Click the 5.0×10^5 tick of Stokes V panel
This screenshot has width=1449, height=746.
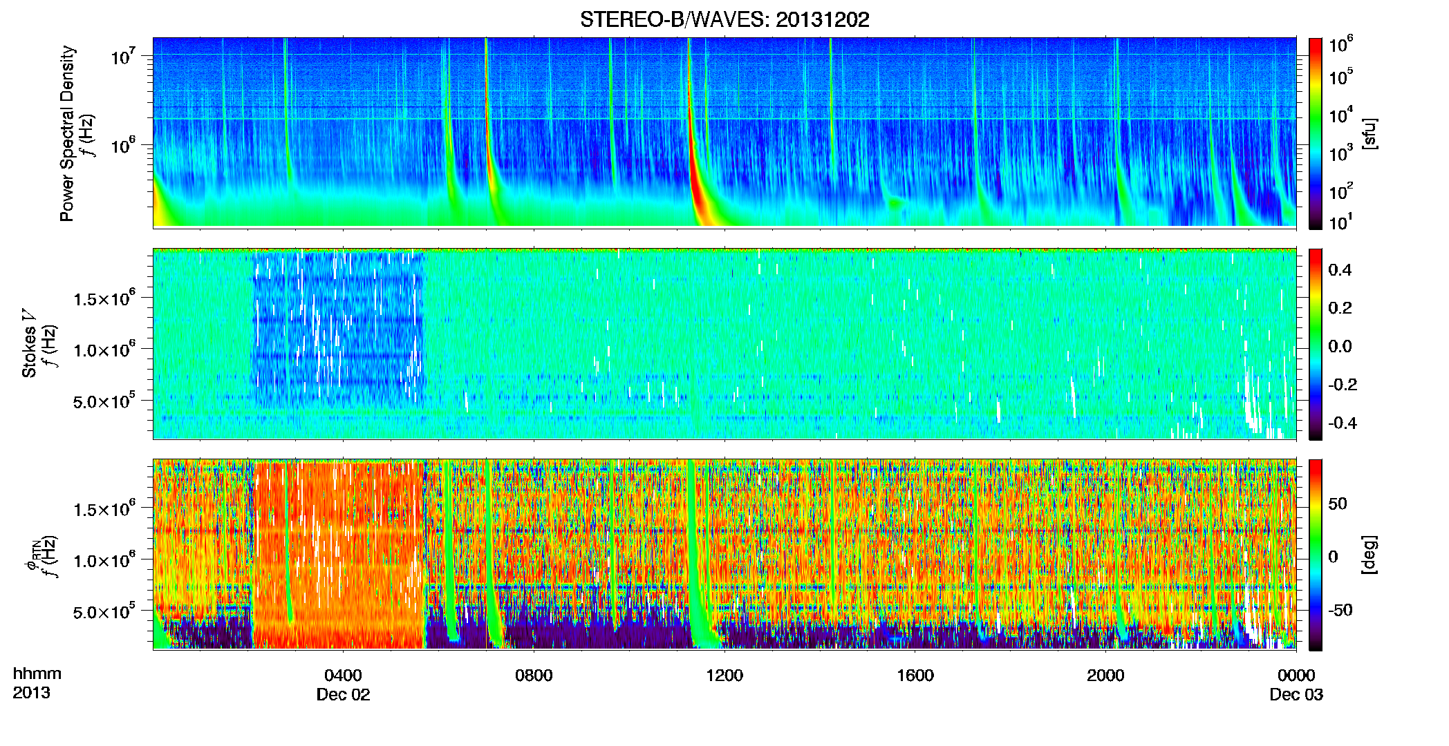(104, 401)
